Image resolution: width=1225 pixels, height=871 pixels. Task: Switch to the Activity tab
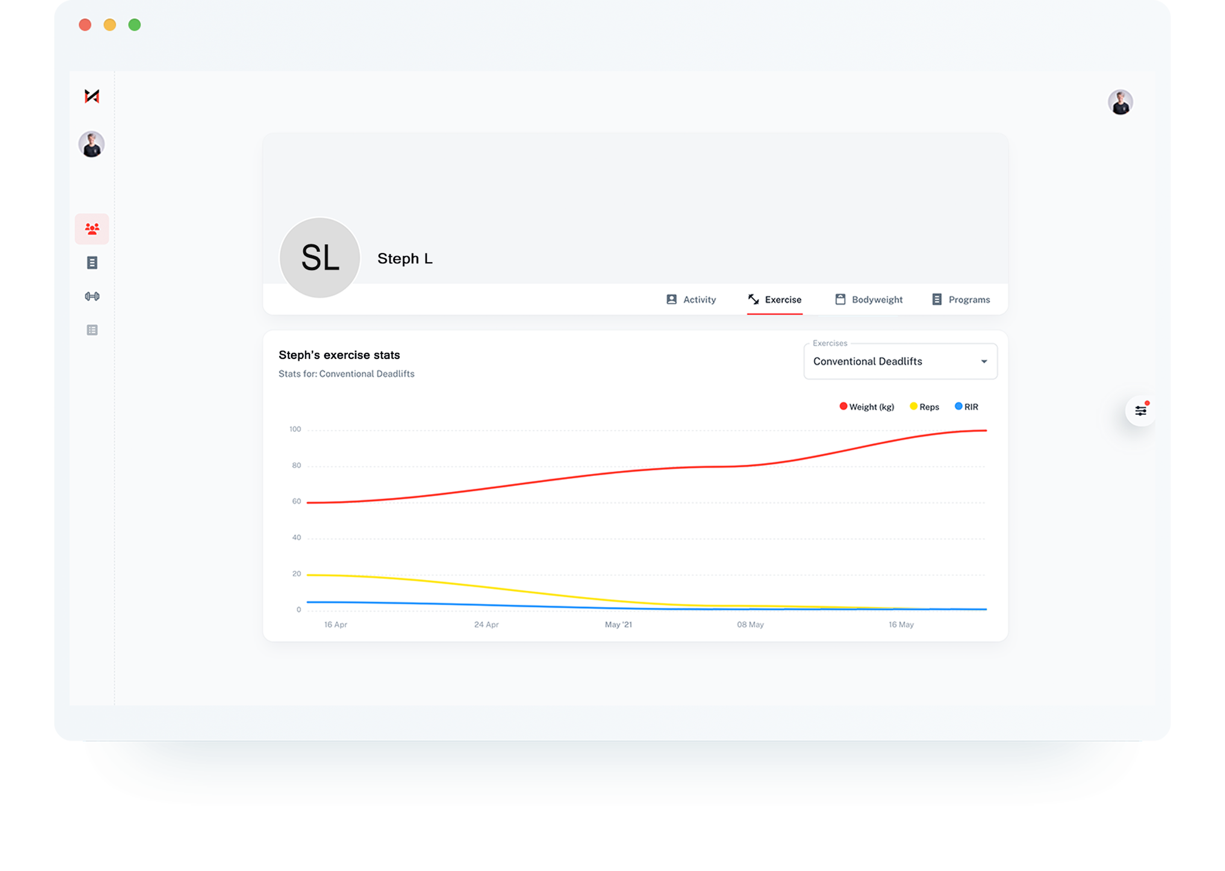[x=691, y=299]
